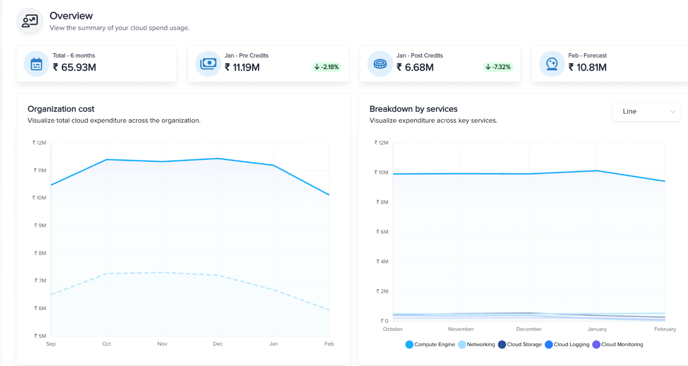Click January label on services chart axis

[597, 329]
